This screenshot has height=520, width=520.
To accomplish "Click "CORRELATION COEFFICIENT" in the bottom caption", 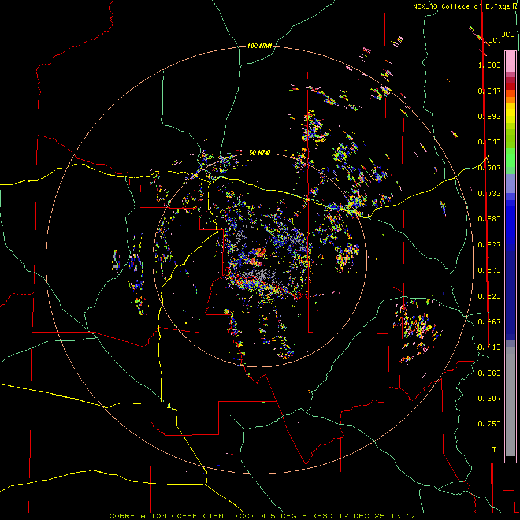I will pyautogui.click(x=169, y=516).
